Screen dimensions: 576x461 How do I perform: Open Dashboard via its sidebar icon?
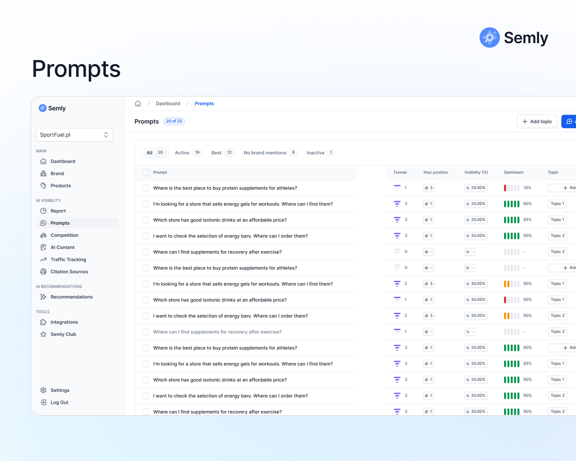click(44, 161)
